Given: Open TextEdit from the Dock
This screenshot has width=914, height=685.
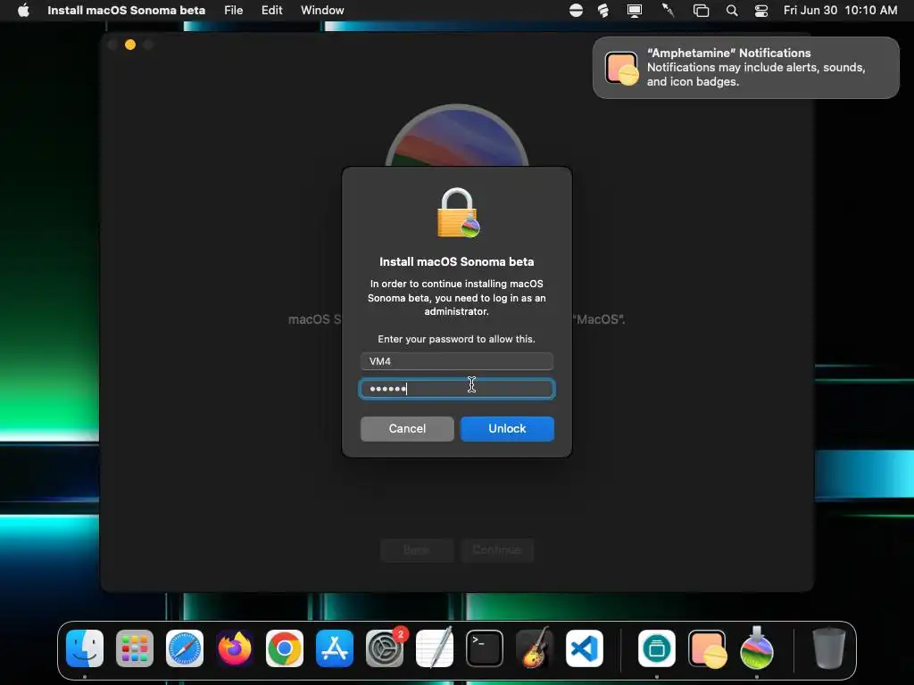Looking at the screenshot, I should pyautogui.click(x=435, y=648).
